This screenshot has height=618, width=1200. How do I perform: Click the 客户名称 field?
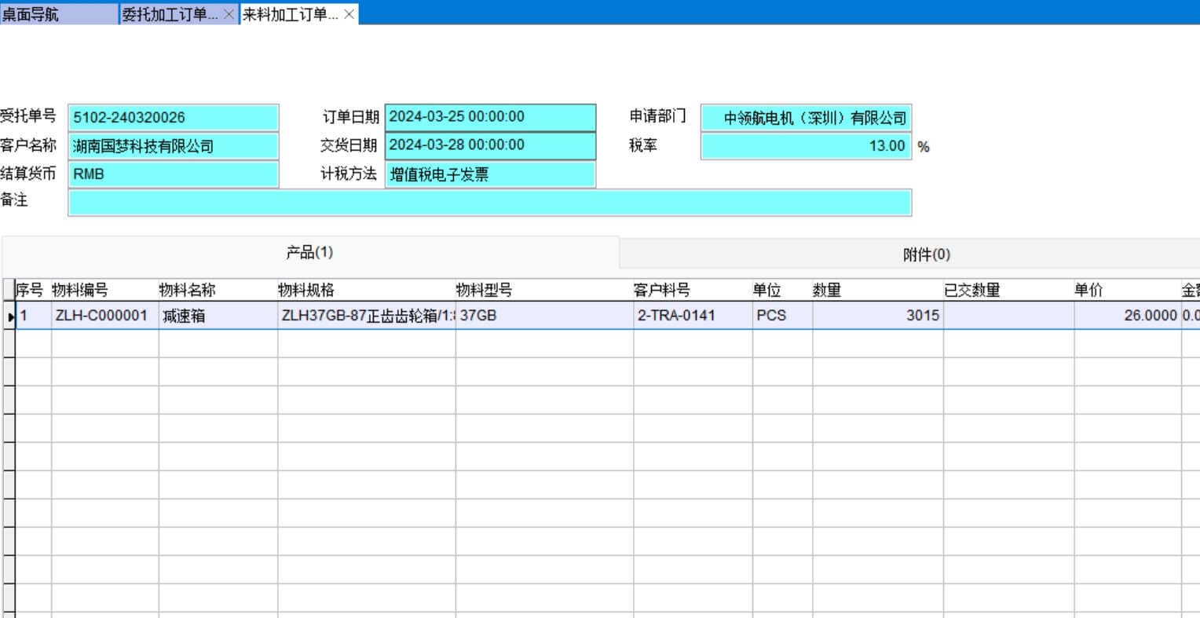[x=174, y=146]
